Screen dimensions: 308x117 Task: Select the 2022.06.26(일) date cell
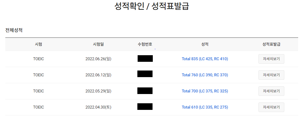click(98, 59)
